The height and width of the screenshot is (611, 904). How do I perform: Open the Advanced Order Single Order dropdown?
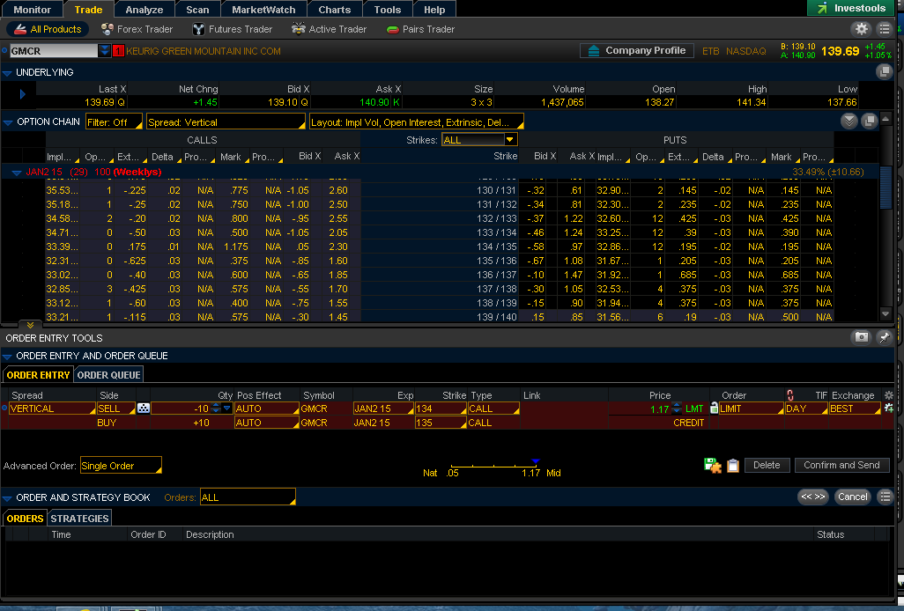tap(121, 466)
